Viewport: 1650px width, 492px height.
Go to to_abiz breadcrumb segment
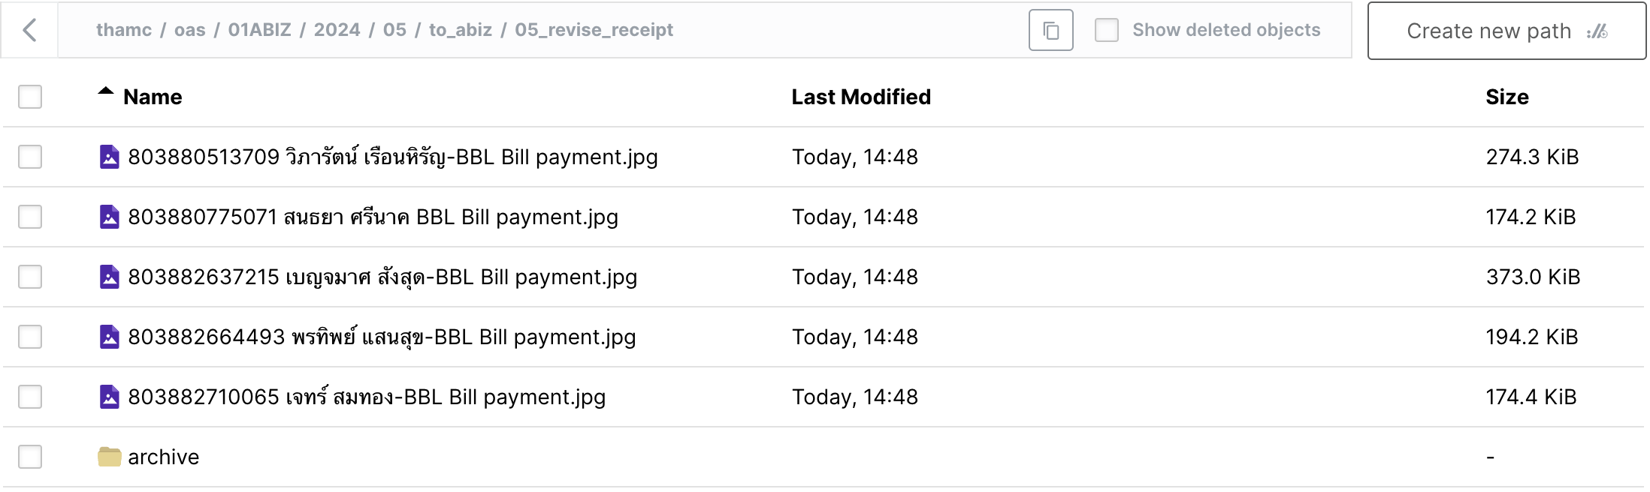[x=461, y=30]
